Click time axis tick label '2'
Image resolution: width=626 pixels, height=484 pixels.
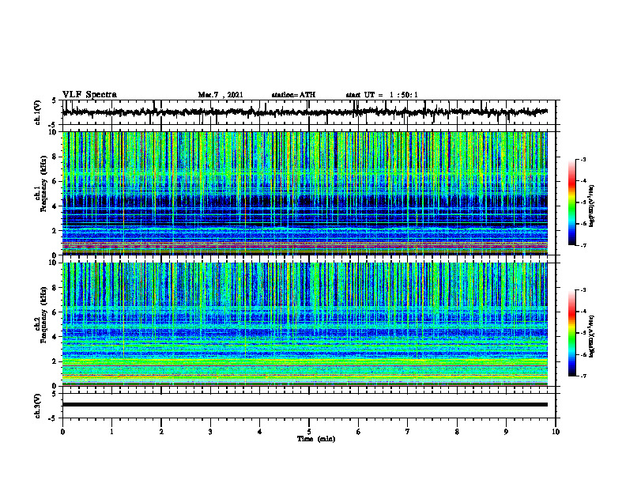tap(161, 432)
